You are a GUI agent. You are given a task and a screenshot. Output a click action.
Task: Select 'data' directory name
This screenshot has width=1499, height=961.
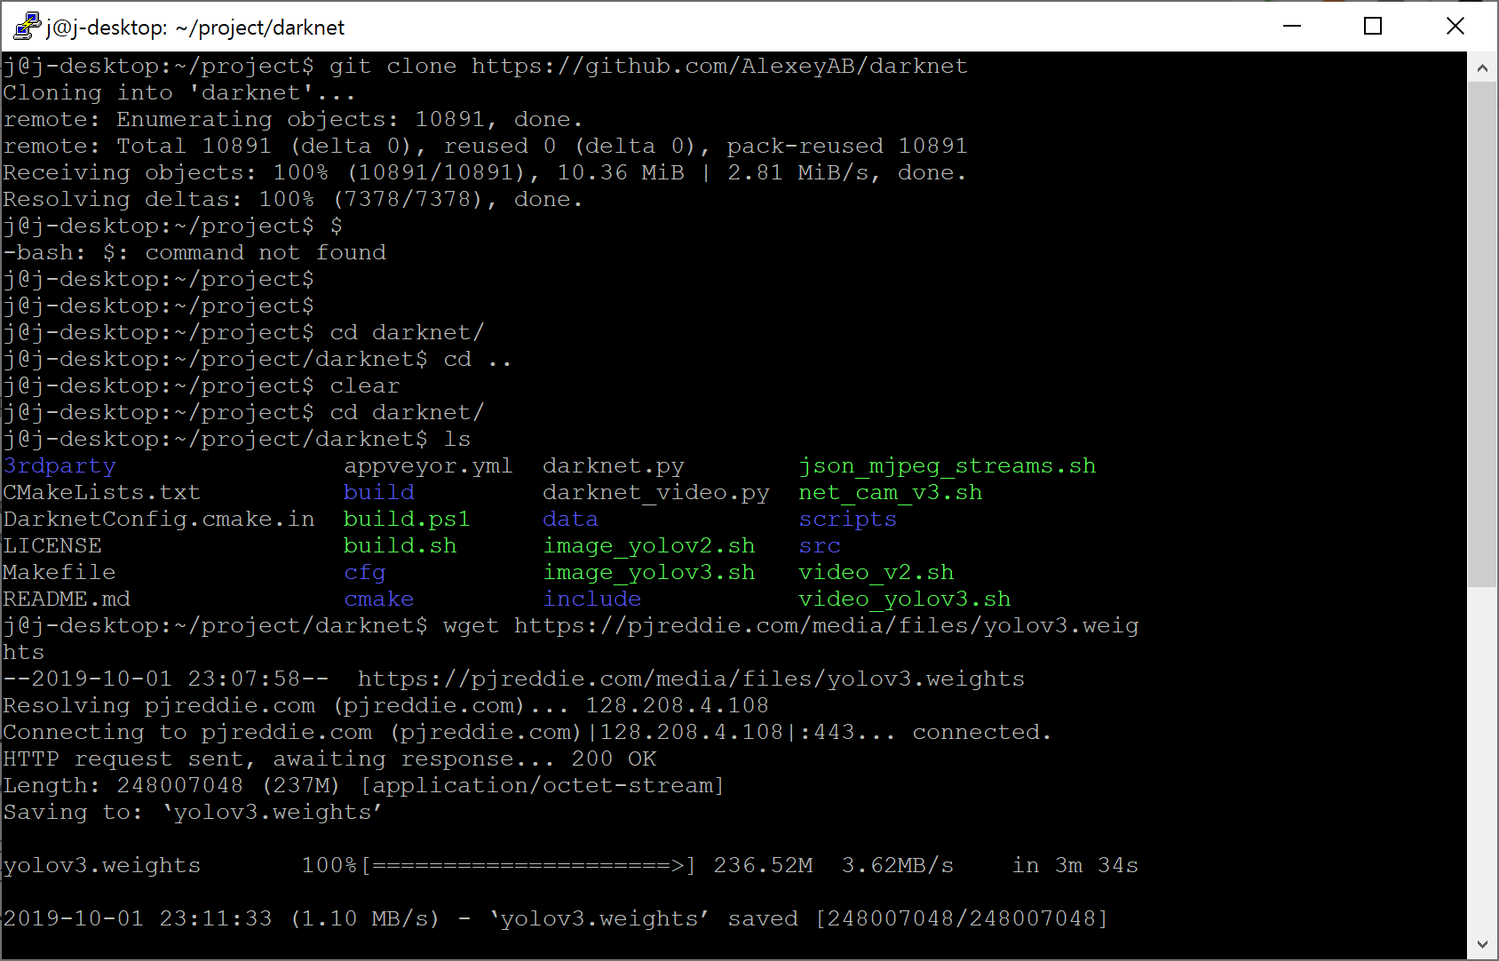(571, 520)
